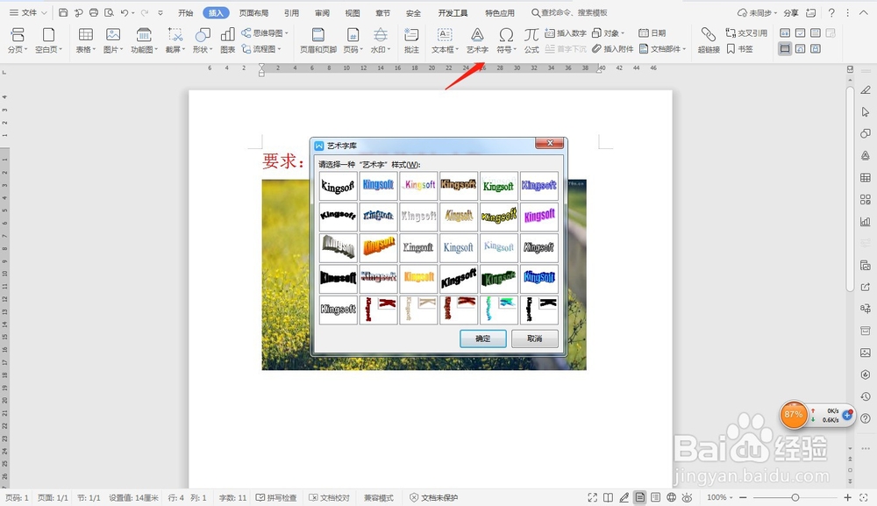The height and width of the screenshot is (506, 877).
Task: Insert a table (表格)
Action: pyautogui.click(x=86, y=40)
